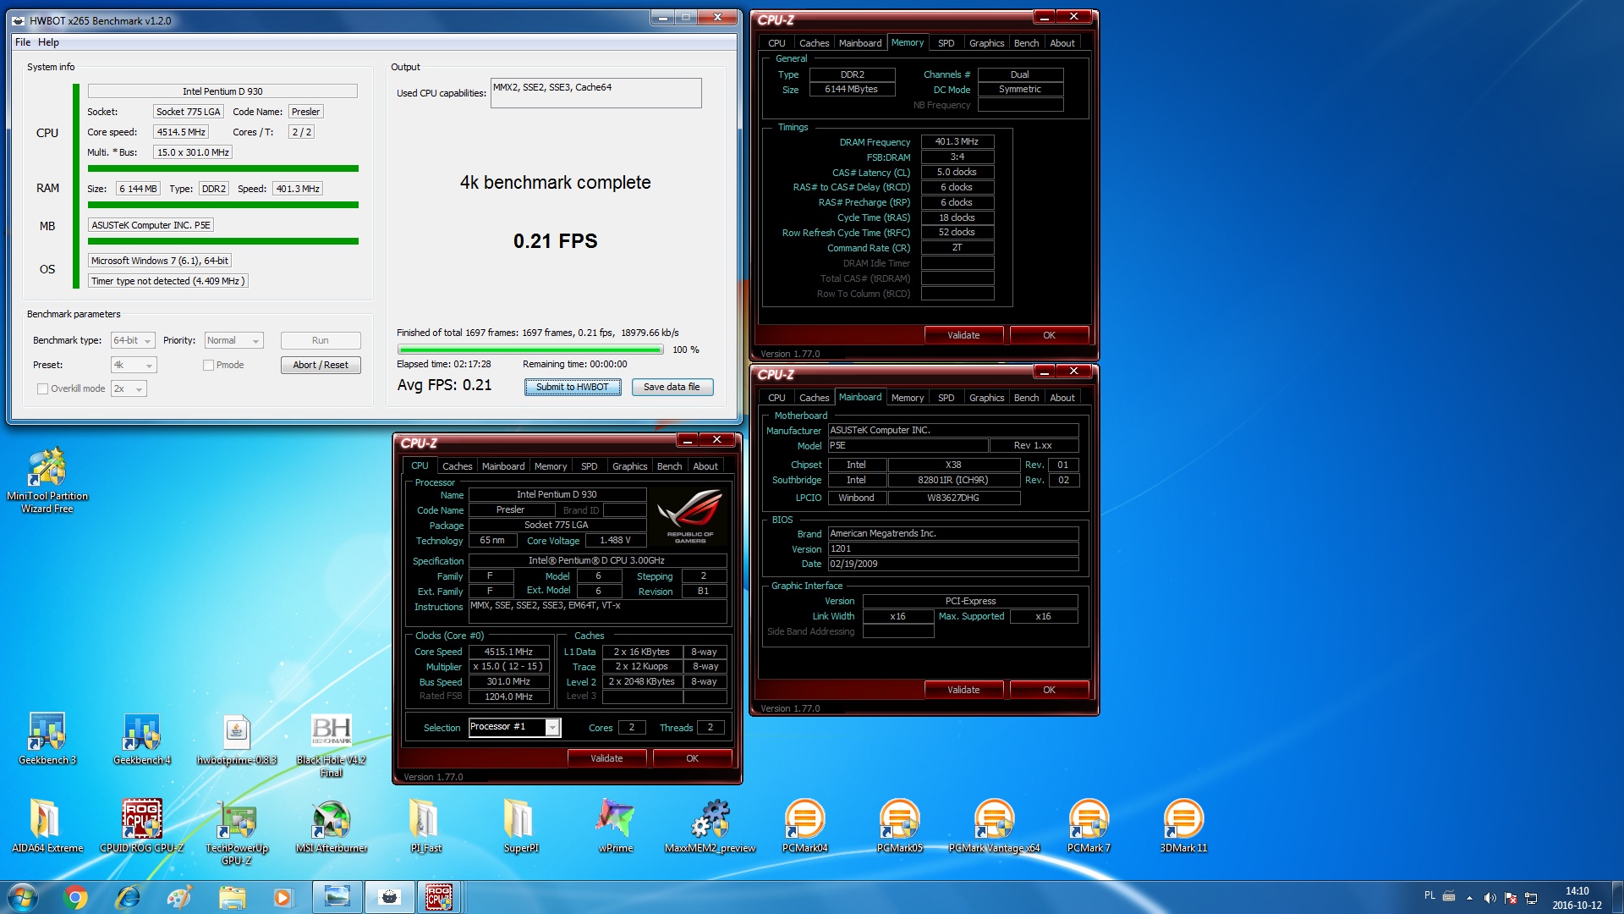1624x914 pixels.
Task: Open PCMark Vantage x64 desktop shortcut
Action: [995, 826]
